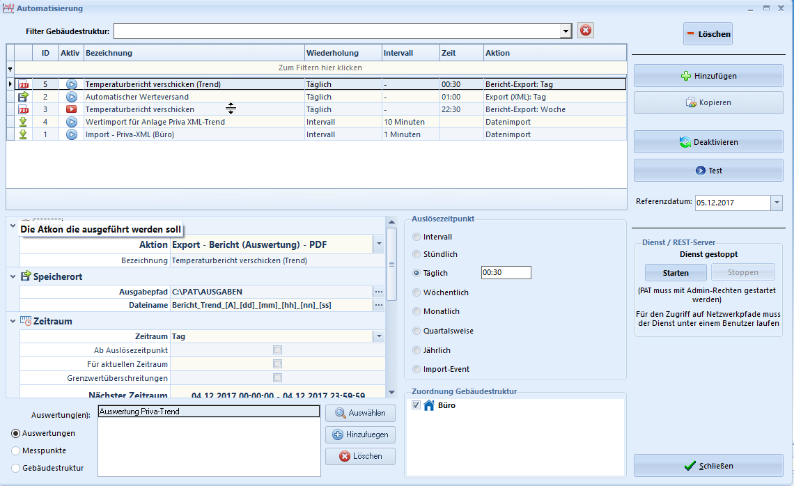The width and height of the screenshot is (794, 486).
Task: Click the property panel vertical scrollbar thumb
Action: coord(391,265)
